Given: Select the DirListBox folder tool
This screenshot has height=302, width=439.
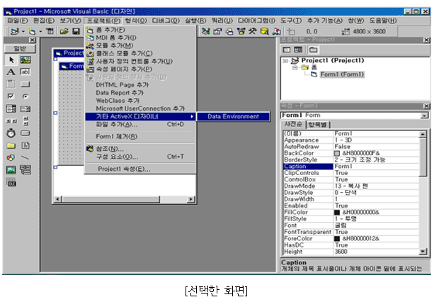Looking at the screenshot, I should coord(11,145).
